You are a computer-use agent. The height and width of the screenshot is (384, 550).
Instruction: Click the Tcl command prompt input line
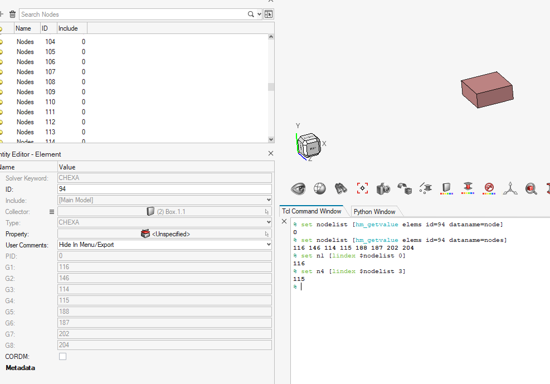click(420, 287)
